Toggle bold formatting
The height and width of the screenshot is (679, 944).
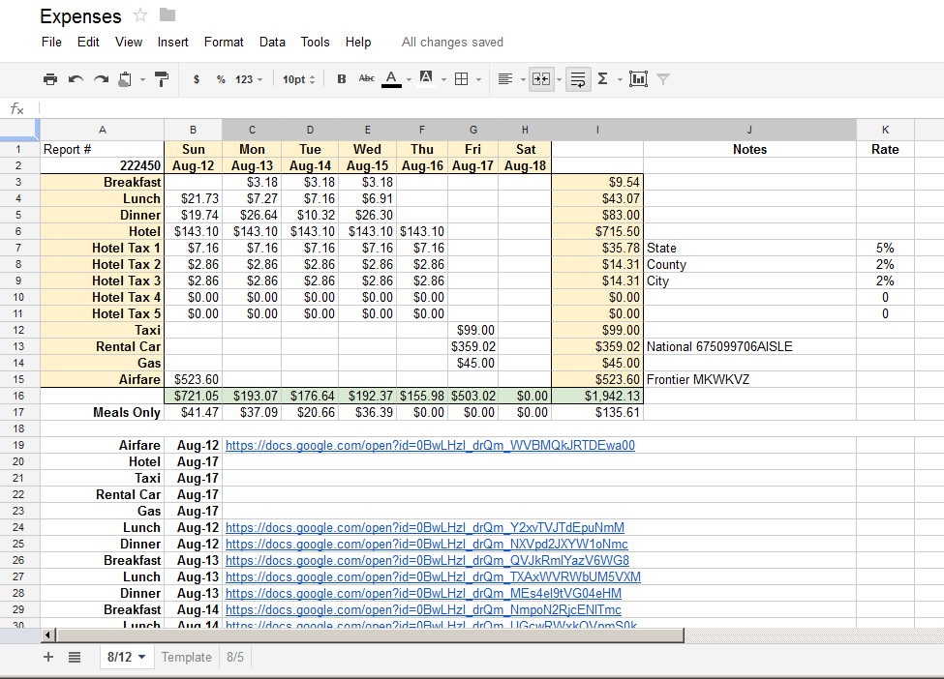341,79
